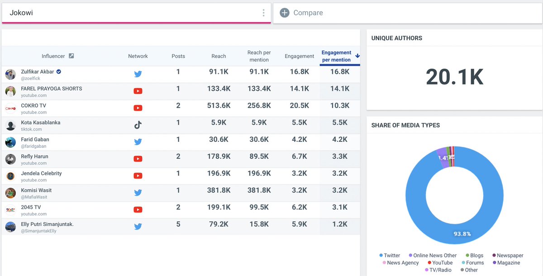Open Elly Putri Simanjuntak influencer link
This screenshot has height=276, width=543.
coord(48,224)
